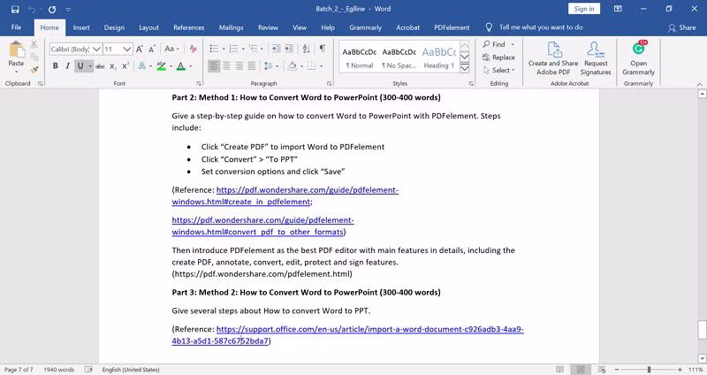The height and width of the screenshot is (375, 707).
Task: Toggle Subscript formatting
Action: click(x=113, y=66)
